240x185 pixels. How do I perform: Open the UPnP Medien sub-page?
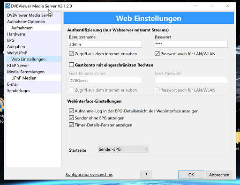34,78
